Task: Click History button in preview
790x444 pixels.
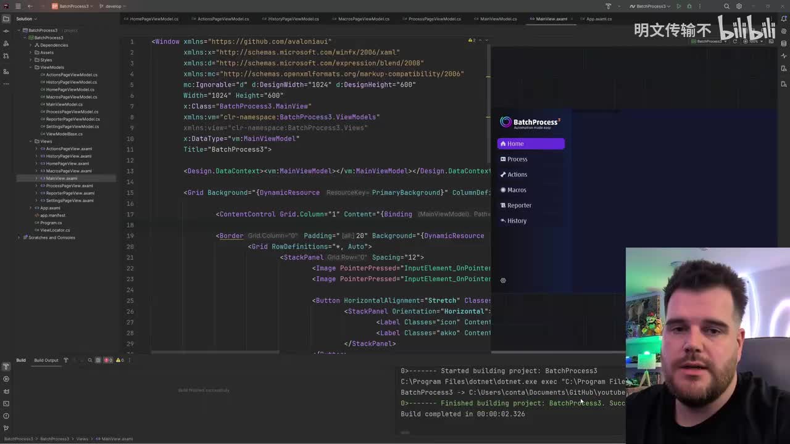Action: tap(531, 221)
